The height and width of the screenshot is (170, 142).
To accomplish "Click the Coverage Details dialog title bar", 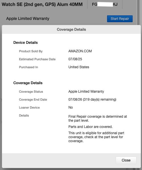I will click(71, 29).
